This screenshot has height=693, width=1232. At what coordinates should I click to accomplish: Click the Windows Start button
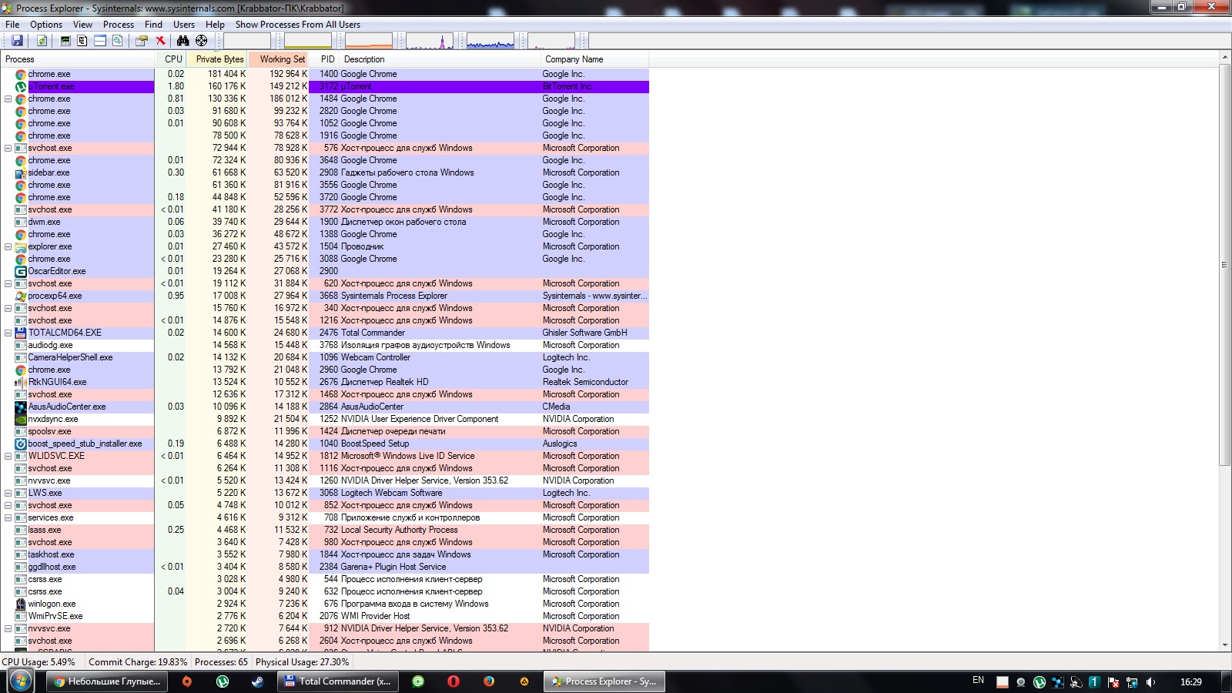21,681
